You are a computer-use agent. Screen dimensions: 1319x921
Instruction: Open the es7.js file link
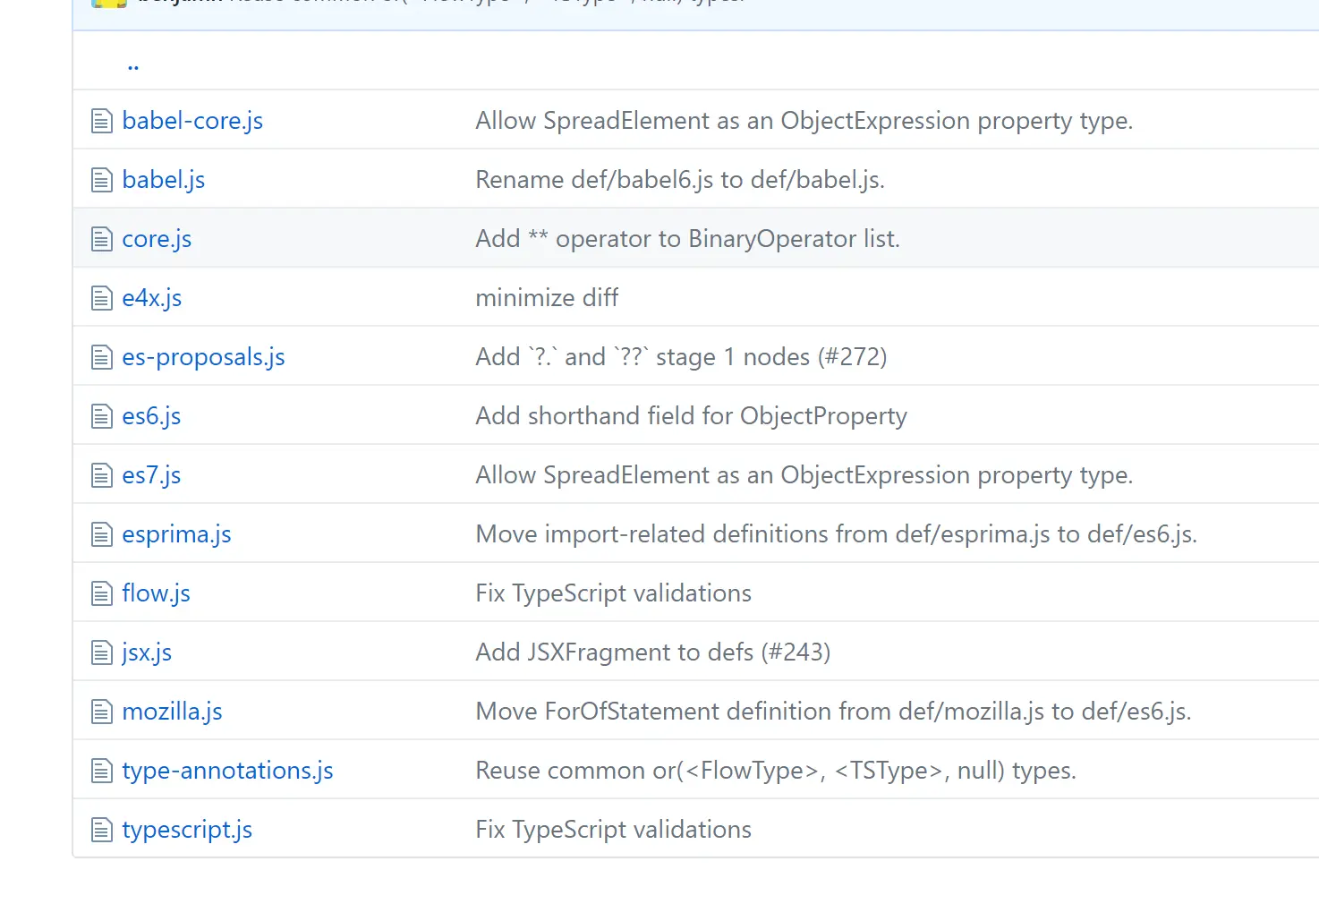pos(151,475)
